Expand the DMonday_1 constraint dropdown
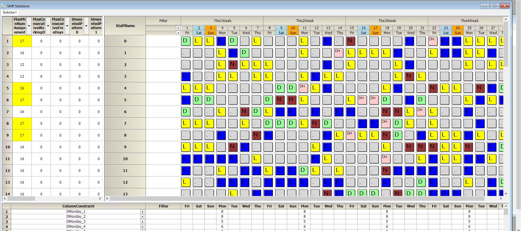The width and height of the screenshot is (521, 231). [143, 212]
